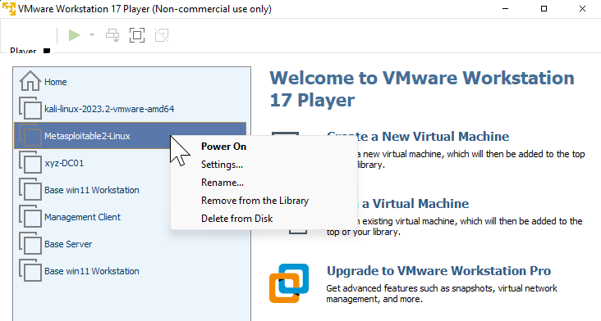Click the Management Client VM icon
This screenshot has width=601, height=321.
coord(30,217)
